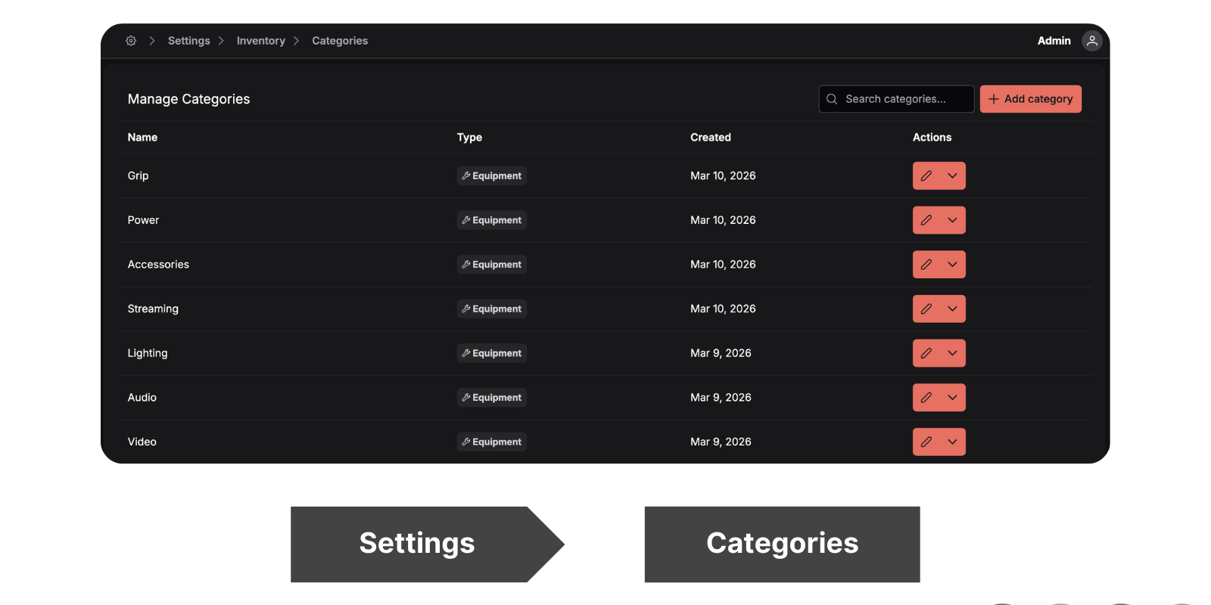Viewport: 1211px width, 605px height.
Task: Click the wrench icon on Streaming's Equipment badge
Action: pyautogui.click(x=465, y=309)
